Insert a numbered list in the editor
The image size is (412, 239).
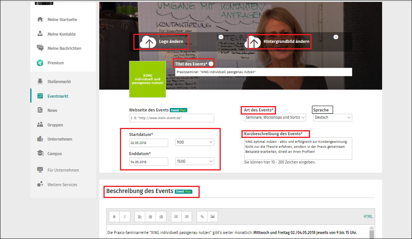pyautogui.click(x=176, y=217)
